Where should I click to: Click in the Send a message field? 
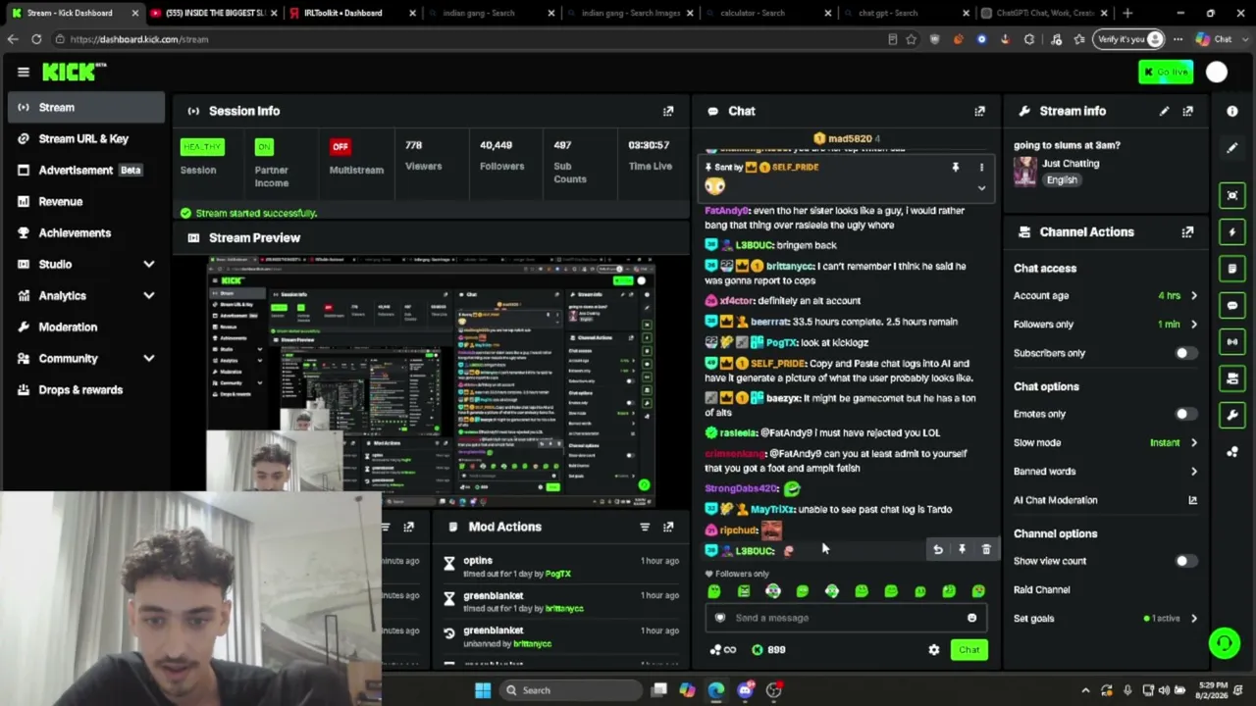coord(844,618)
